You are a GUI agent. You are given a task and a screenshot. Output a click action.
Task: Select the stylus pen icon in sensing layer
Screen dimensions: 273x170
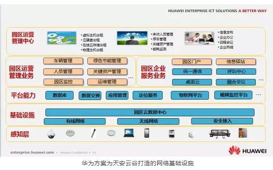coord(93,134)
